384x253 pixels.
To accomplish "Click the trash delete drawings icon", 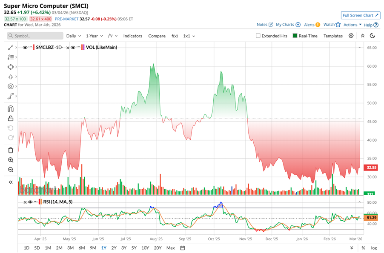I will point(11,150).
